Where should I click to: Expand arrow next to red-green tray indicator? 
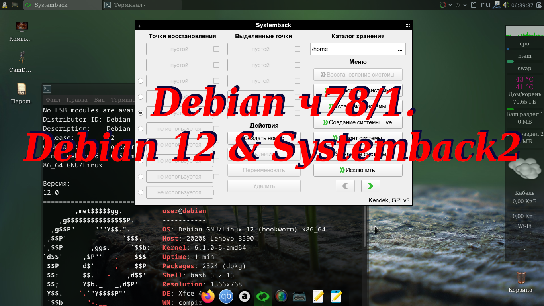tap(450, 5)
